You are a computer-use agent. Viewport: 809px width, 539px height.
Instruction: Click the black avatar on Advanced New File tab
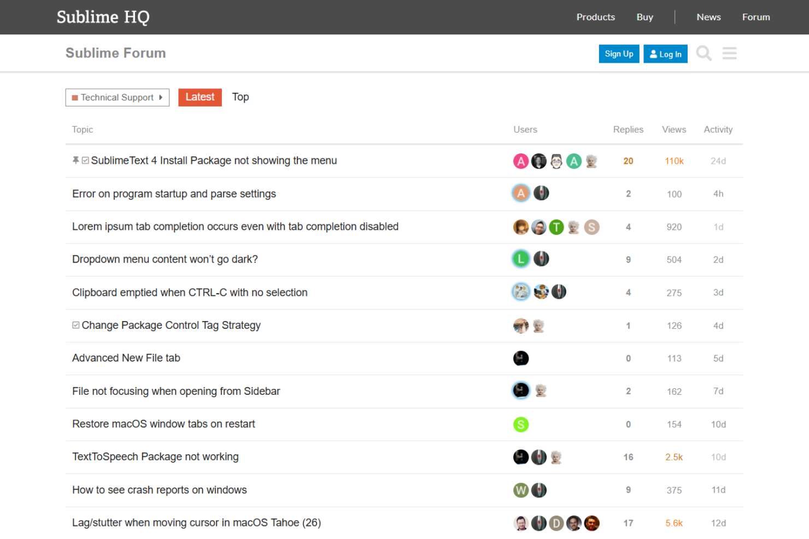click(521, 358)
